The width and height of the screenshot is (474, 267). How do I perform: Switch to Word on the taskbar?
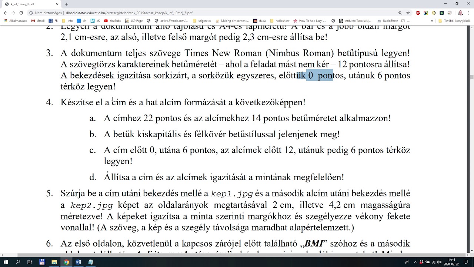tap(79, 262)
